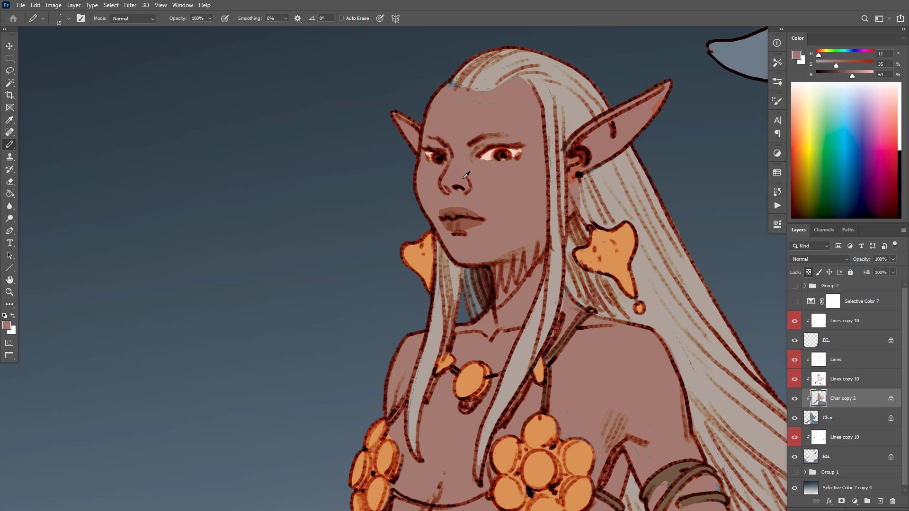
Task: Create a new layer button
Action: coord(880,501)
